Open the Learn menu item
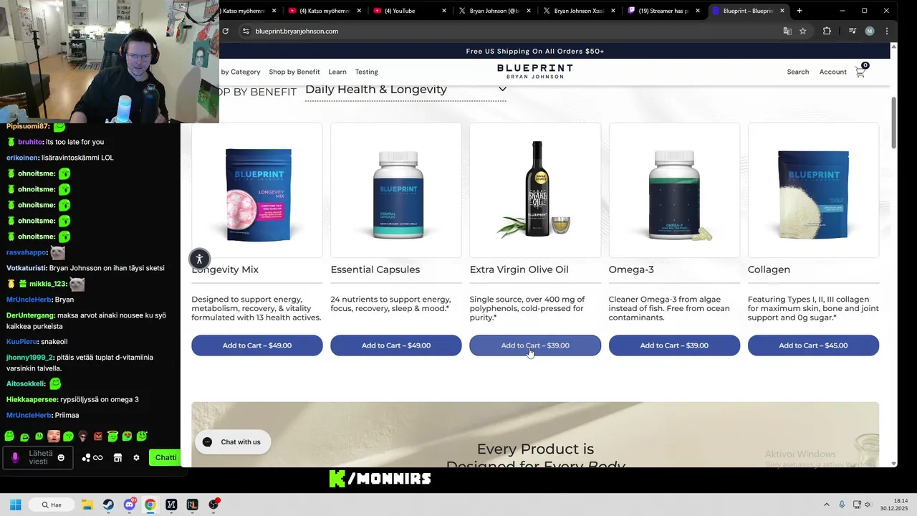 [337, 72]
